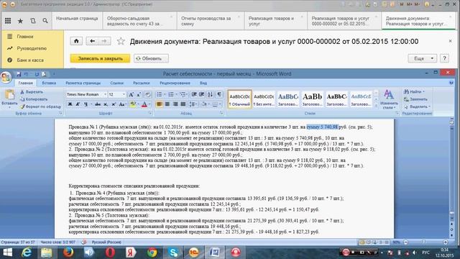Screen dimensions: 460x259
Task: Open Найти dropdown arrow in Word
Action: (423, 92)
